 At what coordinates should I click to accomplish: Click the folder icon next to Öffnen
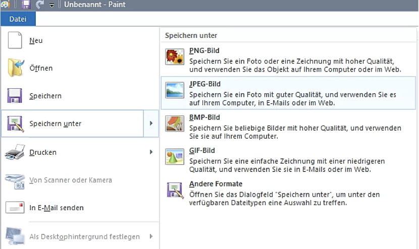15,68
